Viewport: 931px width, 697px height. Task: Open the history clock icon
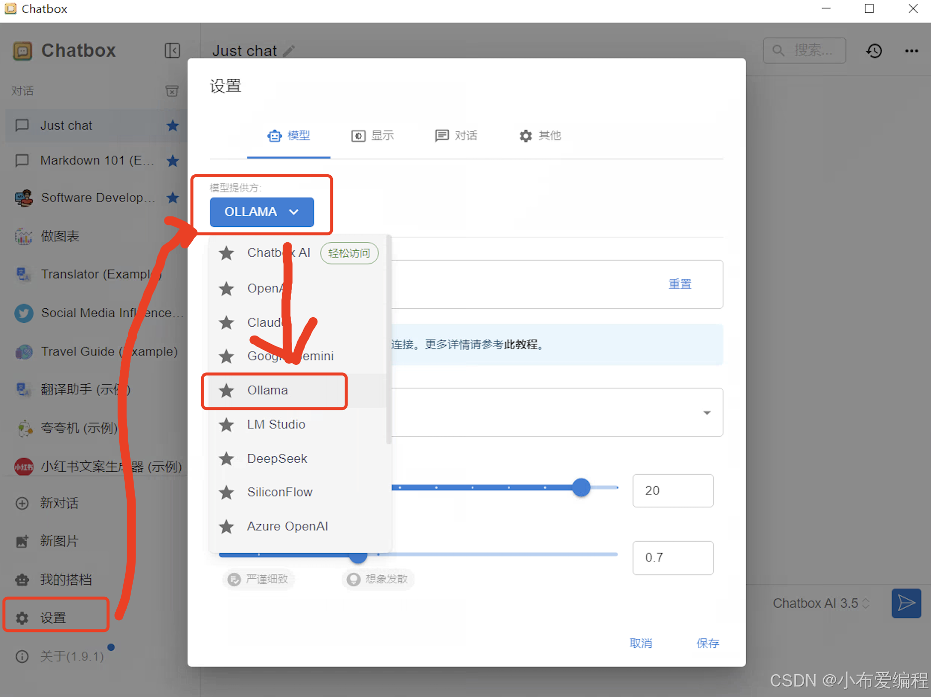point(874,51)
